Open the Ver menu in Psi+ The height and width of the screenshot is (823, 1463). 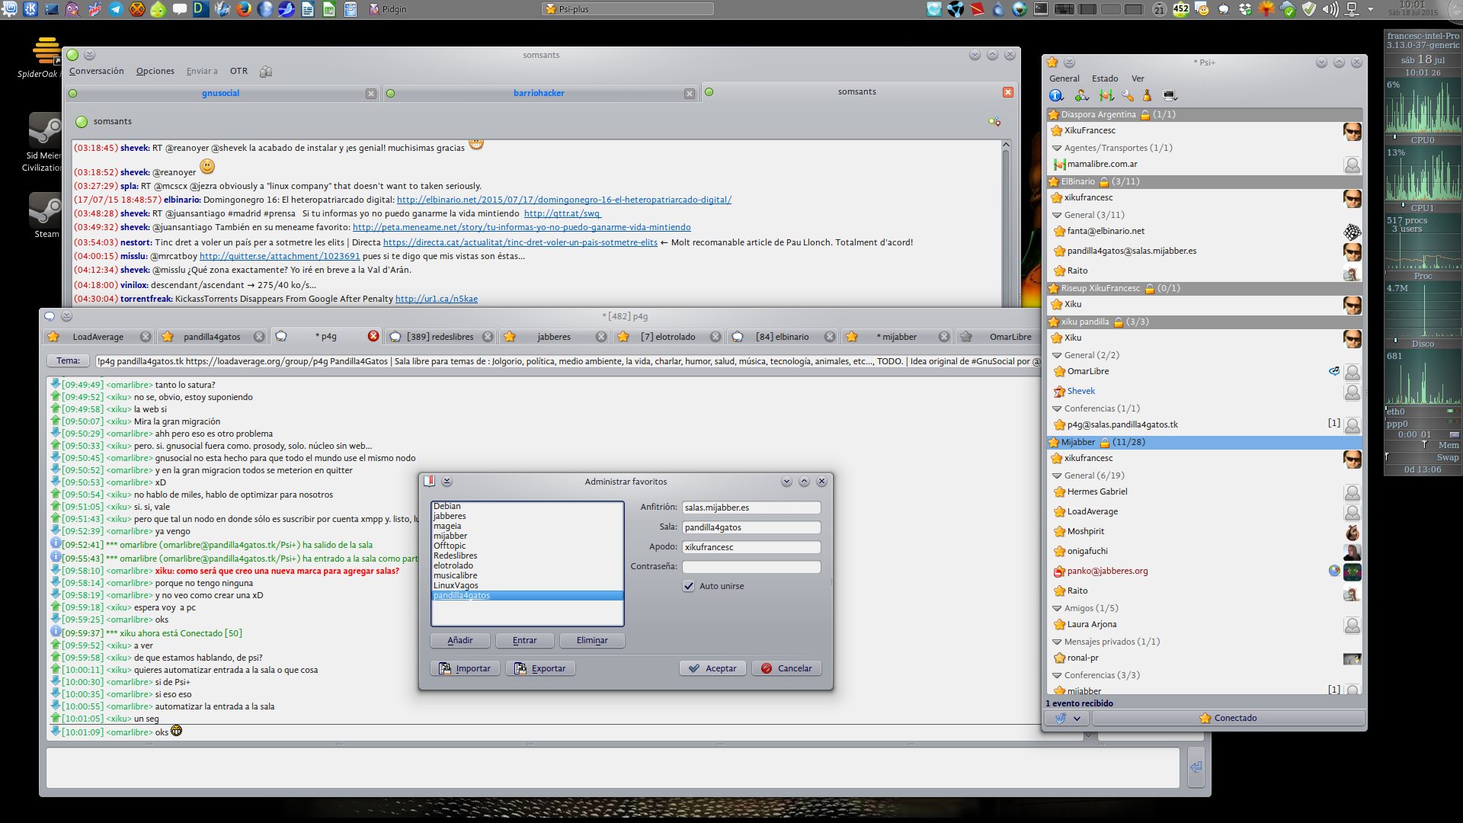click(x=1138, y=78)
